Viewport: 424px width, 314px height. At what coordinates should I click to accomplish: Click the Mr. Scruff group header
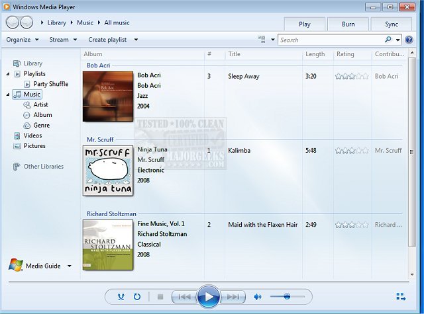coord(100,139)
